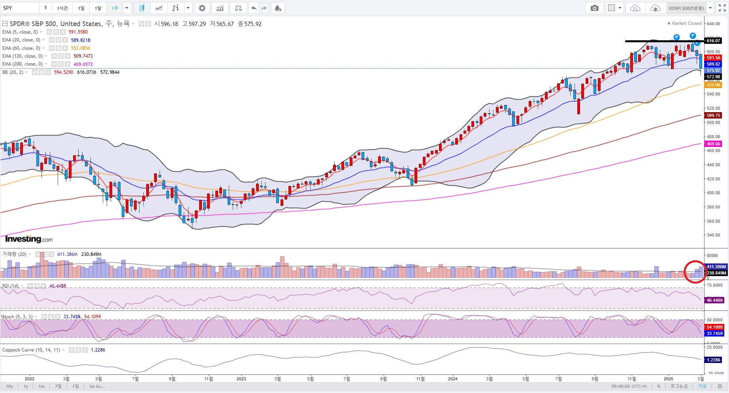Open settings for EMA (20, close, 0)
Image resolution: width=729 pixels, height=393 pixels.
point(58,40)
